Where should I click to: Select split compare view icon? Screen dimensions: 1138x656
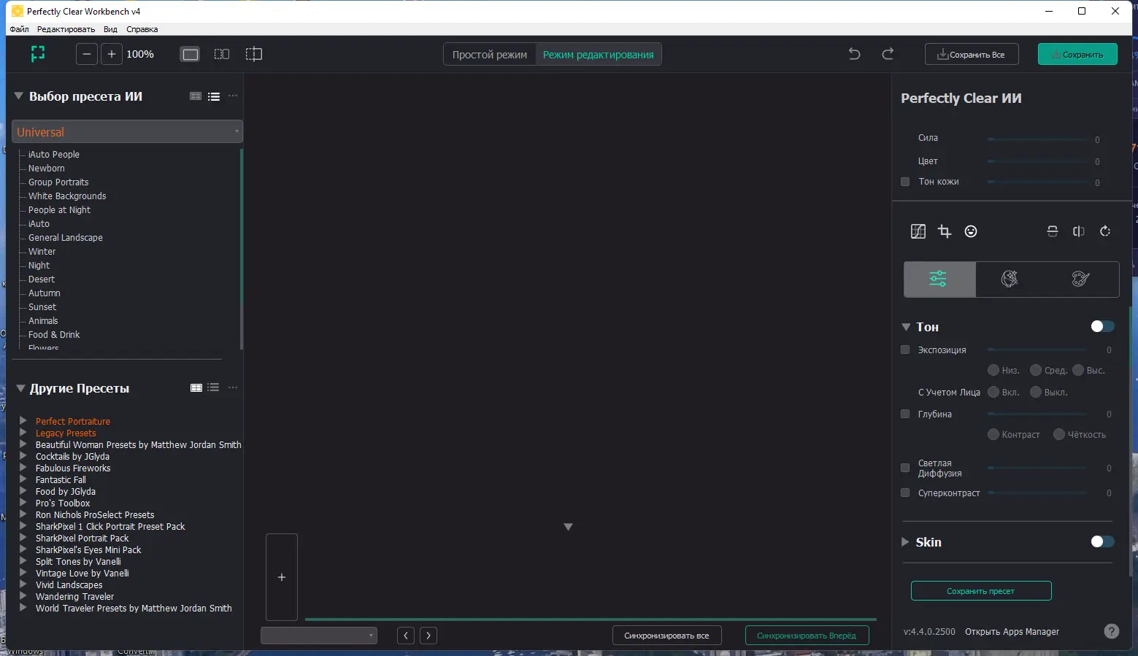click(254, 54)
